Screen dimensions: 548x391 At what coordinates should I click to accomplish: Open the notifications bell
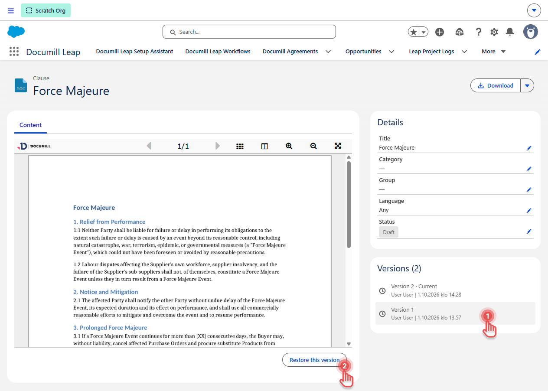point(510,32)
